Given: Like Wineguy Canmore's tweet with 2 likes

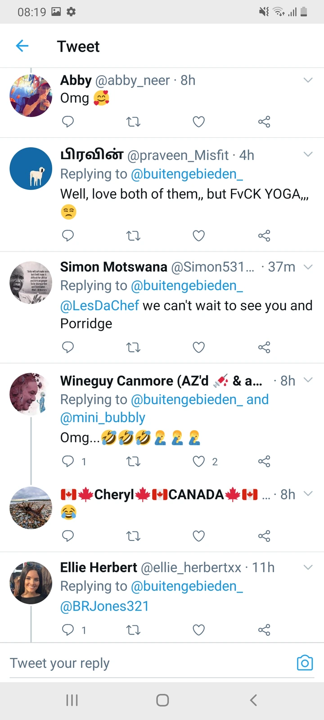Looking at the screenshot, I should tap(198, 461).
